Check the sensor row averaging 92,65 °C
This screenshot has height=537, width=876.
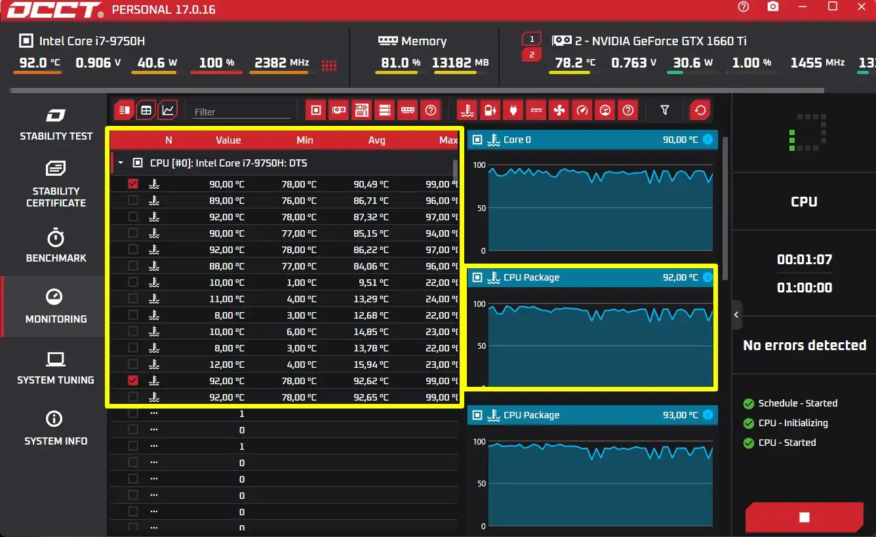coord(133,397)
